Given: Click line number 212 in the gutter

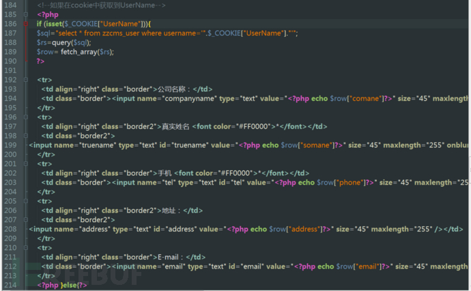Looking at the screenshot, I should coord(10,266).
